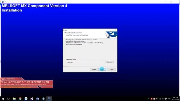Open File Explorer from the taskbar
This screenshot has width=180, height=101.
(x=14, y=98)
